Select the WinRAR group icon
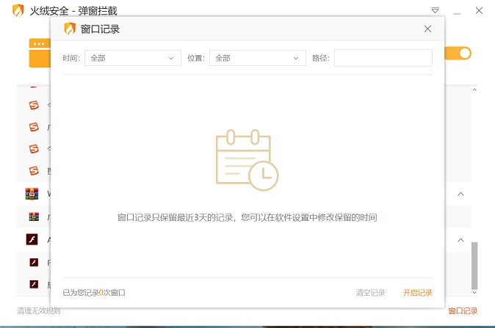Screen dimensions: 495x328 (32, 194)
